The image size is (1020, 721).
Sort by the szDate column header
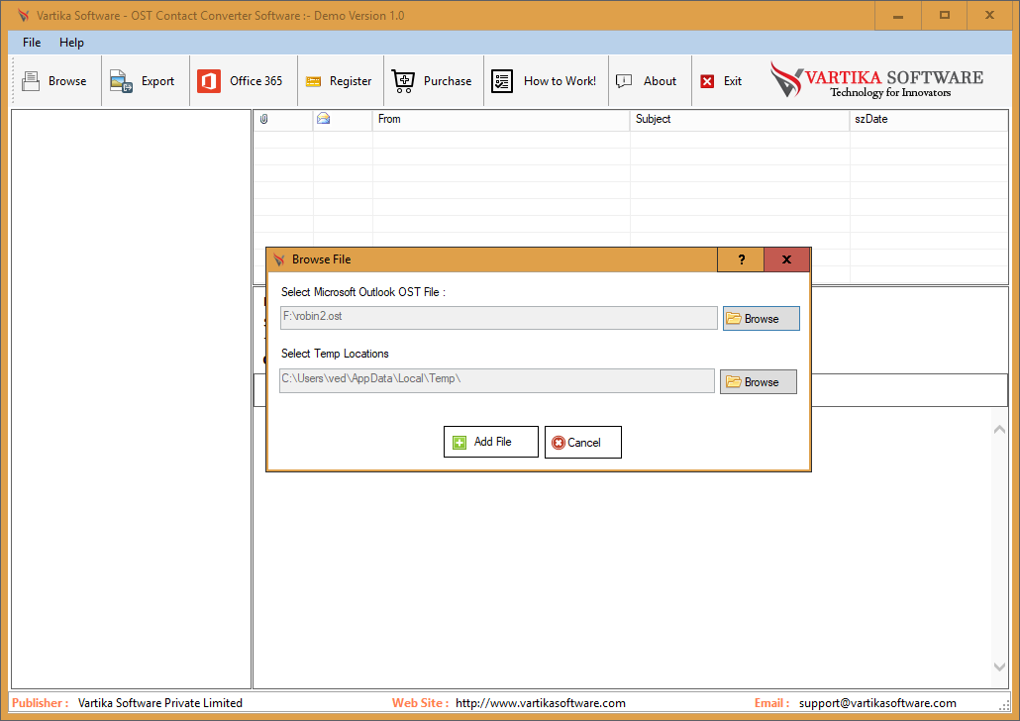929,119
